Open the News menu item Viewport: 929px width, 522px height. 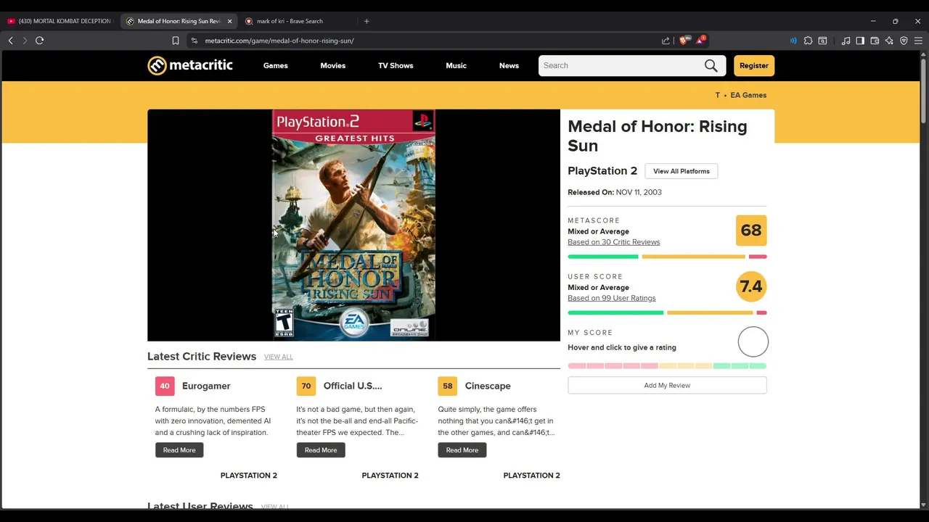(509, 65)
